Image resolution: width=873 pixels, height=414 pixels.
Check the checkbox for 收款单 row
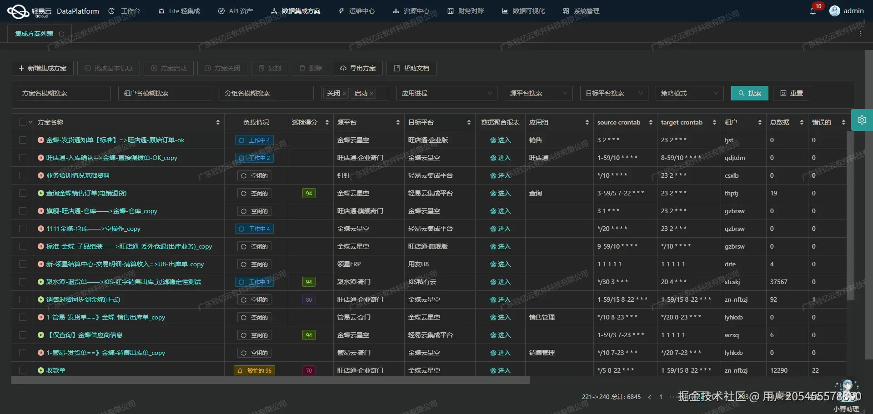[22, 370]
